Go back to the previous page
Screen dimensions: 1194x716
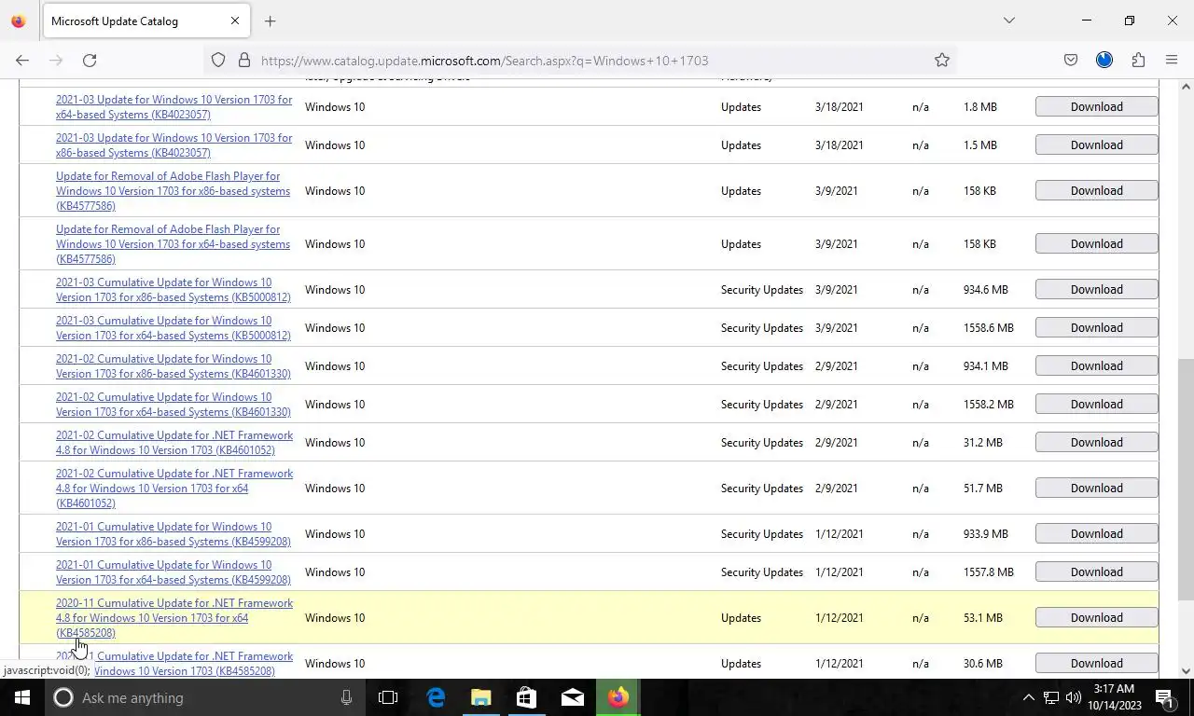pos(22,61)
